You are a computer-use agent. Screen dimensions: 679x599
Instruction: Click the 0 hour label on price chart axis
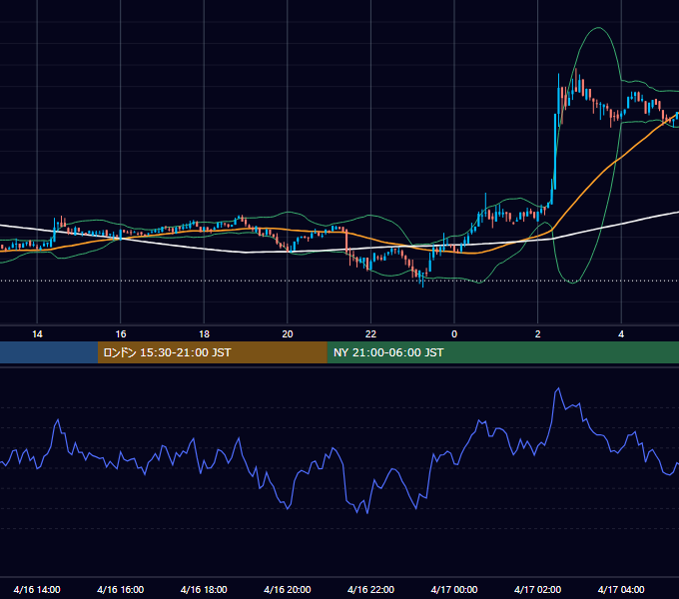point(454,334)
